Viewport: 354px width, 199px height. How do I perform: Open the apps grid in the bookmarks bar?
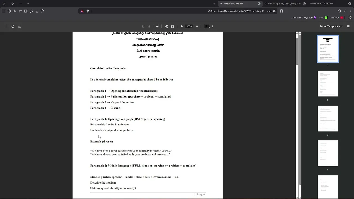click(x=350, y=17)
